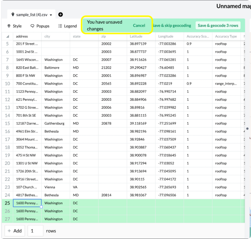The image size is (251, 239).
Task: Click longitude cell -77.0219
Action: coord(170,84)
